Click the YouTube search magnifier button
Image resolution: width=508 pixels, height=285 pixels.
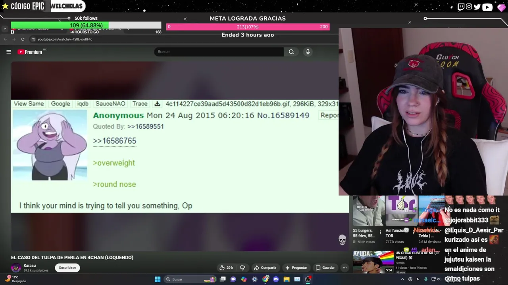pyautogui.click(x=291, y=52)
